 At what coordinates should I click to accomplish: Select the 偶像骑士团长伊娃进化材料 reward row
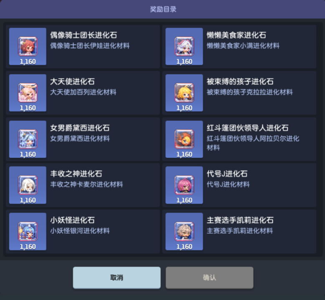83,47
